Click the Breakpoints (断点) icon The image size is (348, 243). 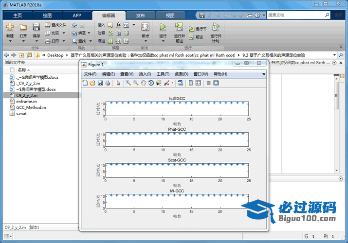tap(145, 27)
